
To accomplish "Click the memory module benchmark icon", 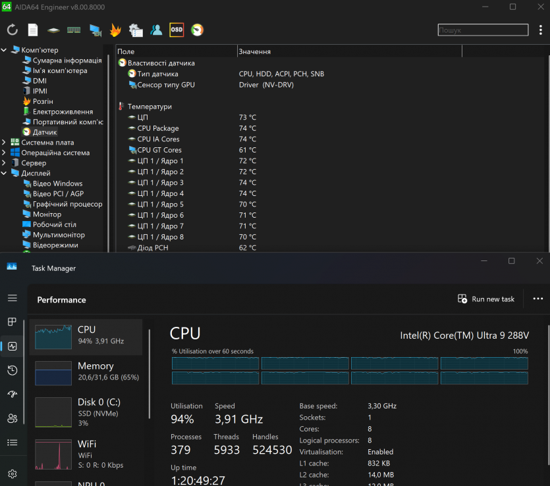I will click(x=74, y=30).
